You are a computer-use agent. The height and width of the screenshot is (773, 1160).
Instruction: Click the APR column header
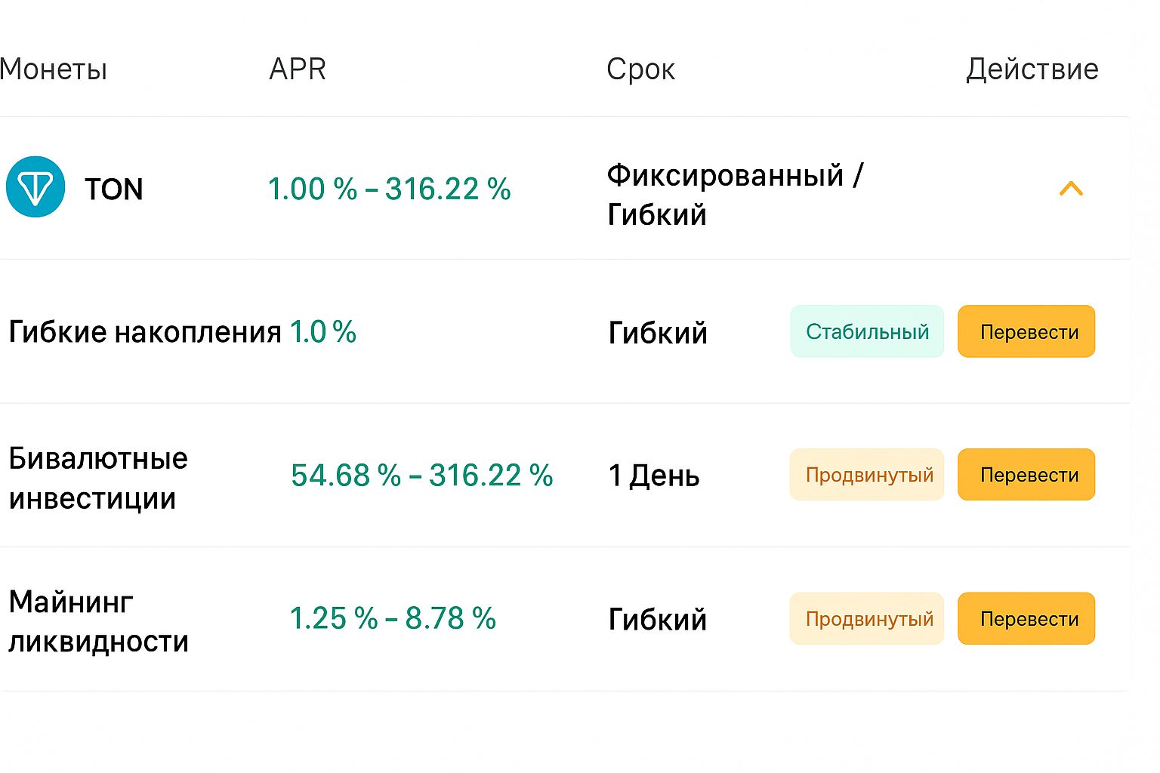(x=298, y=69)
